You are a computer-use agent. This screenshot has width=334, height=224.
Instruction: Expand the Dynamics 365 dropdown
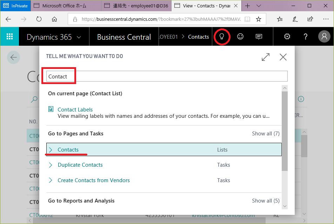(79, 37)
